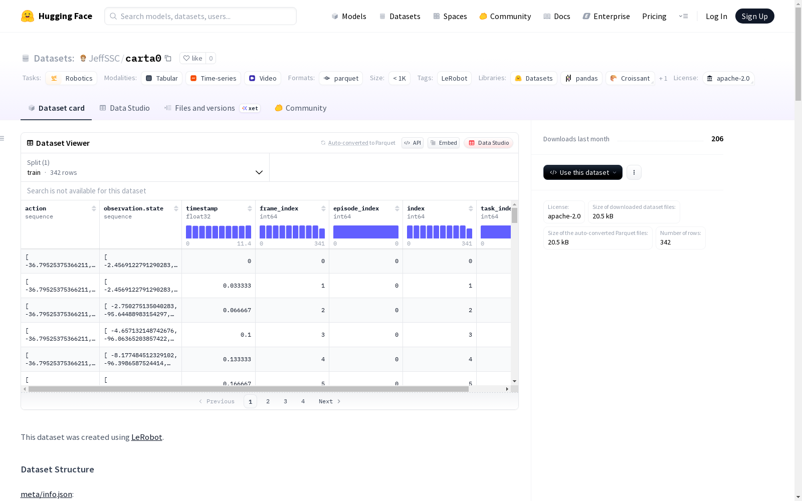
Task: Sort the action column
Action: 94,208
